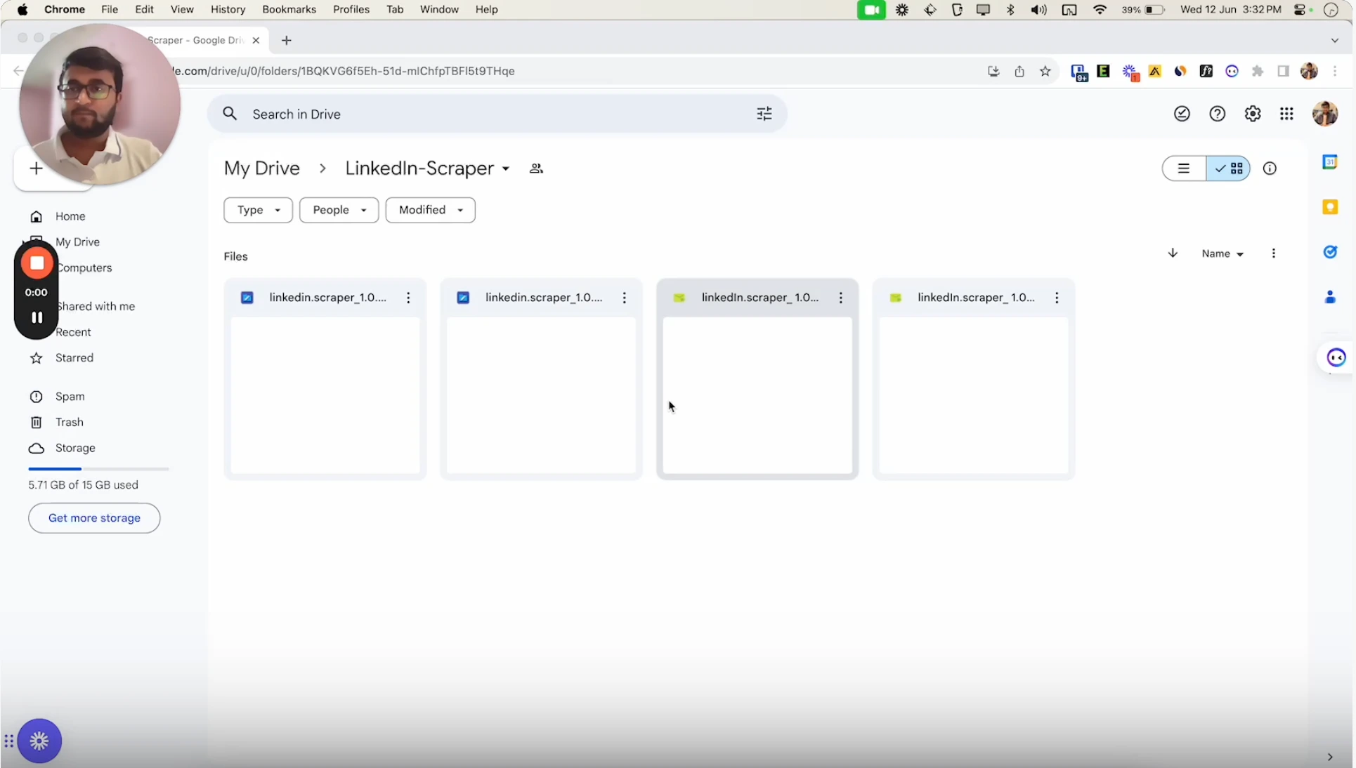This screenshot has height=768, width=1356.
Task: Close the Google Drive tab
Action: coord(256,40)
